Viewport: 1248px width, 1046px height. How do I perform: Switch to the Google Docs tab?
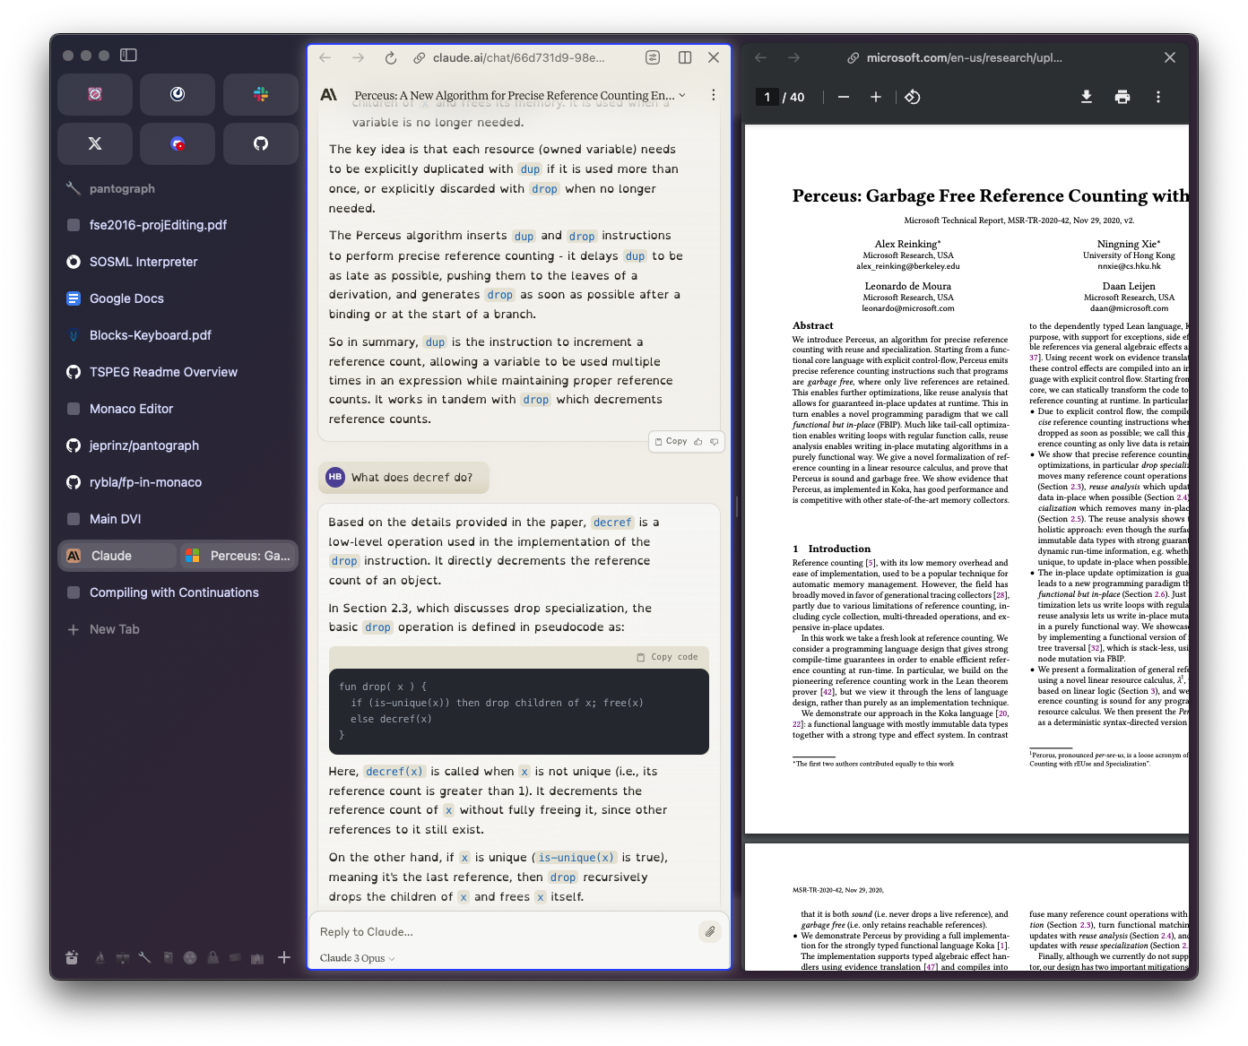click(178, 298)
